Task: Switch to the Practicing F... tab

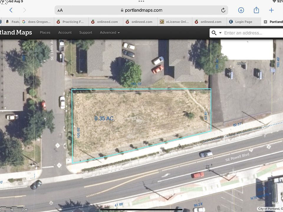Action: point(71,22)
